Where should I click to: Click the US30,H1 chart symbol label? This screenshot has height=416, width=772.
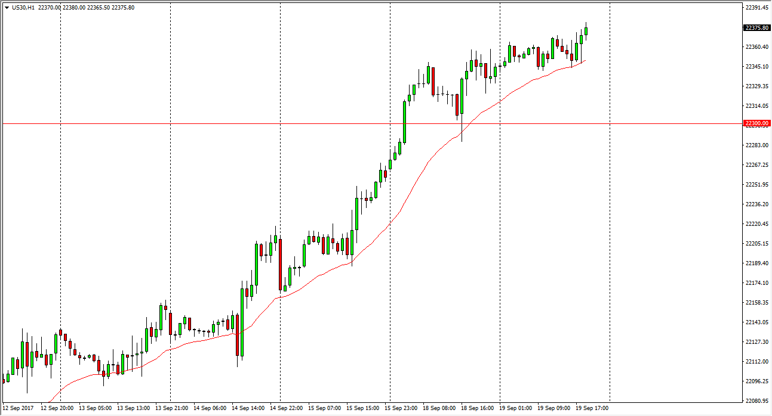point(23,8)
